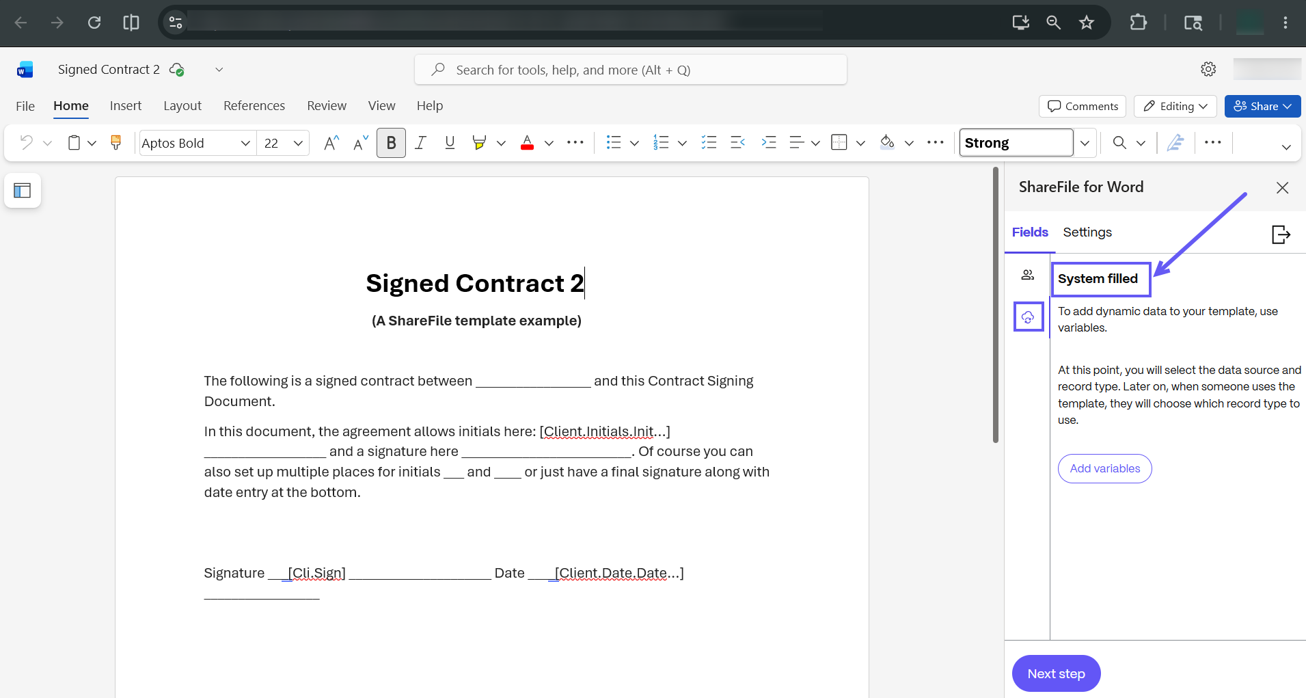
Task: Expand the undo history dropdown
Action: tap(47, 143)
